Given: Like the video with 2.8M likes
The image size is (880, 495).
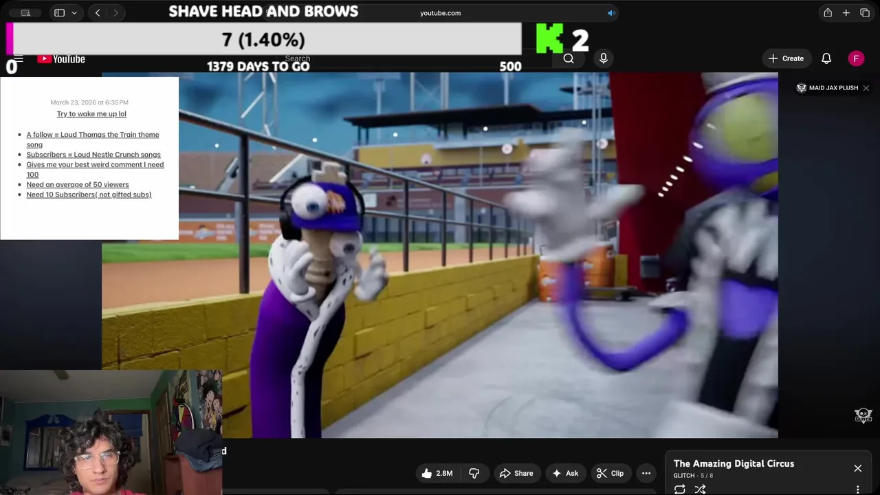Looking at the screenshot, I should 437,473.
